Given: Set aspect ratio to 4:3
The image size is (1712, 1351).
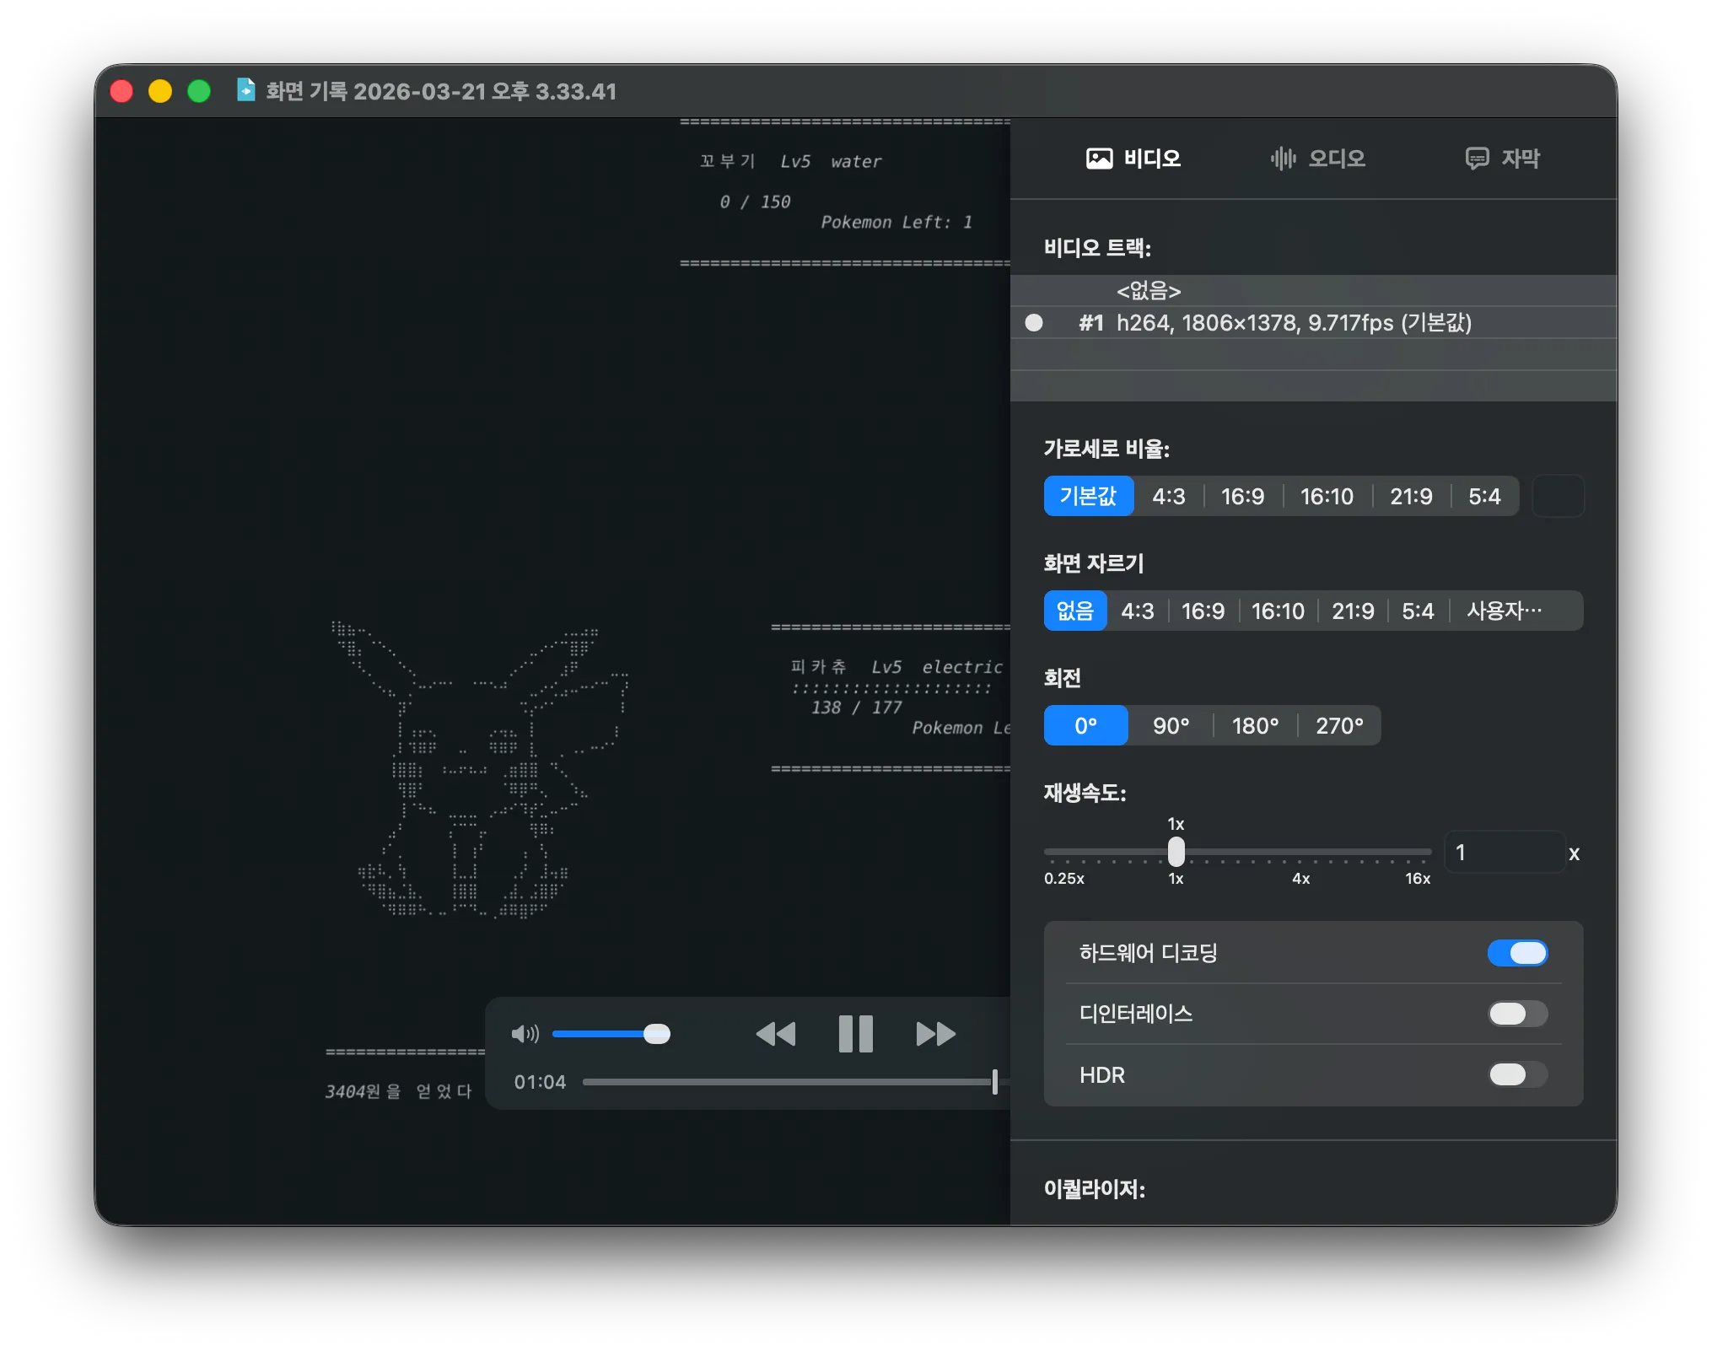Looking at the screenshot, I should [x=1169, y=496].
